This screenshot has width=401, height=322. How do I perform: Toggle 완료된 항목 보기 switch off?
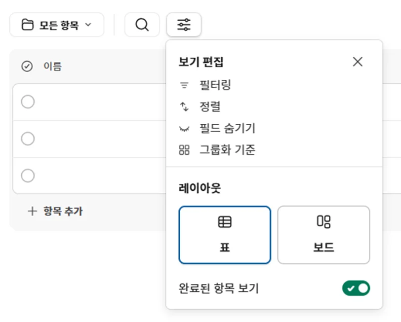(x=356, y=288)
